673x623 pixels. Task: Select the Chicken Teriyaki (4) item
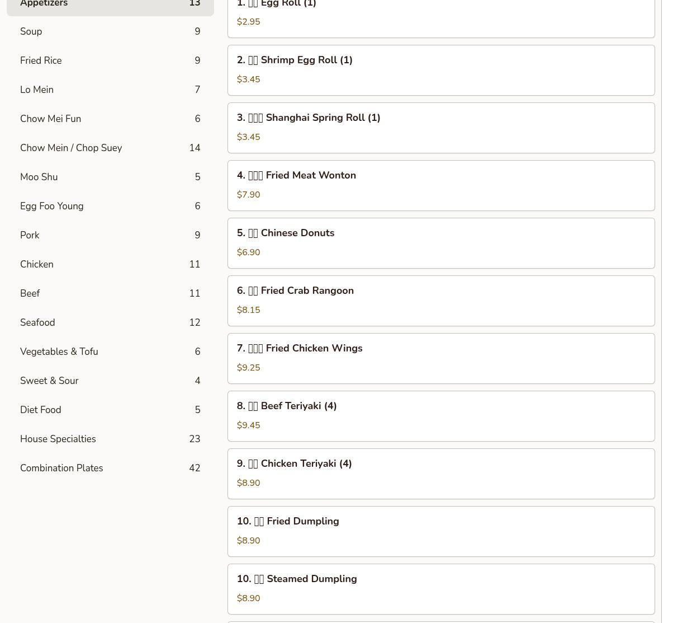coord(441,474)
